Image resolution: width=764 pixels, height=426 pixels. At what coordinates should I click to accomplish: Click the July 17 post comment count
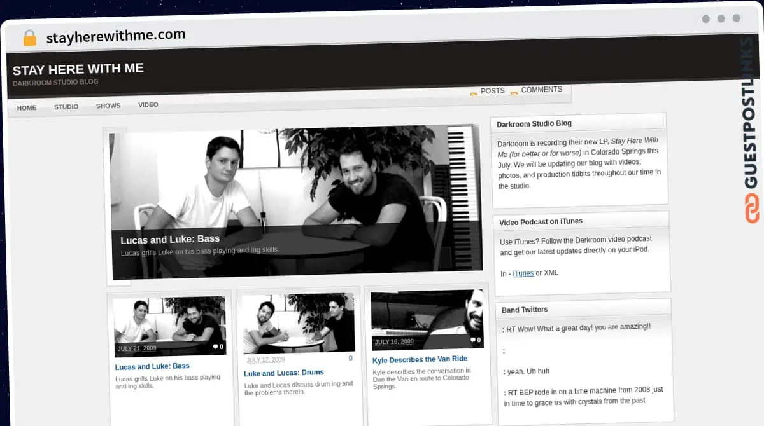pos(350,359)
